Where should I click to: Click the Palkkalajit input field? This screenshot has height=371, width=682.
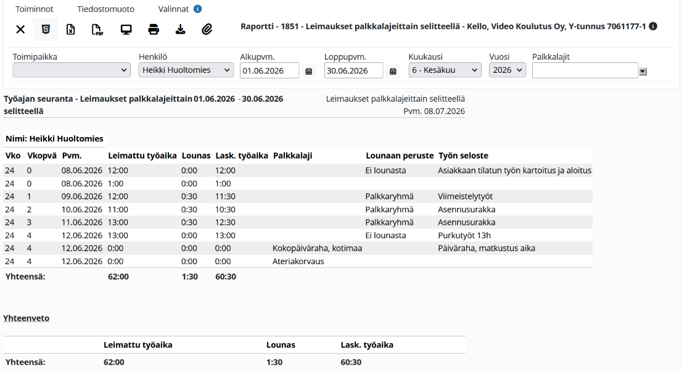tap(585, 70)
